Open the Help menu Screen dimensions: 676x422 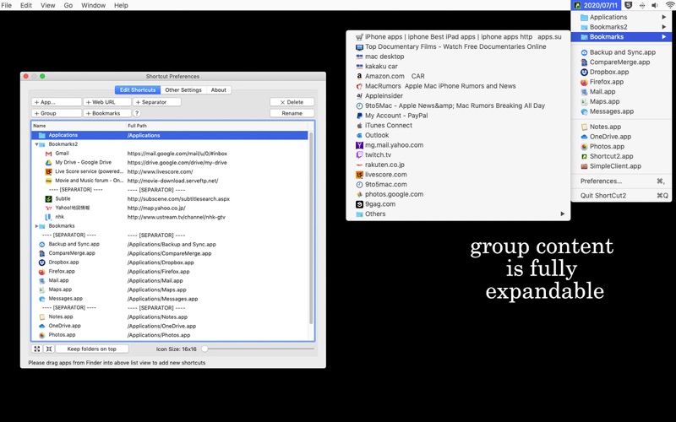(121, 5)
